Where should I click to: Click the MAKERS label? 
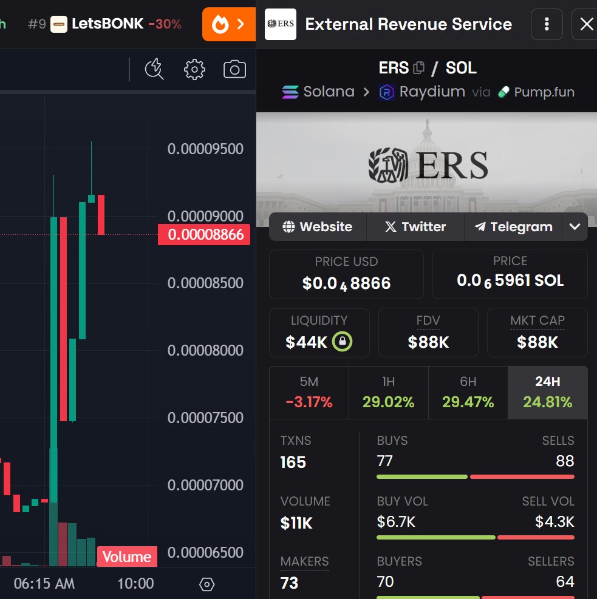point(305,561)
